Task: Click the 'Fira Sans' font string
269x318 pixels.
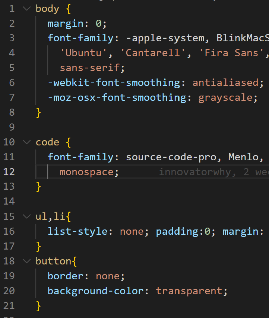Action: click(231, 53)
